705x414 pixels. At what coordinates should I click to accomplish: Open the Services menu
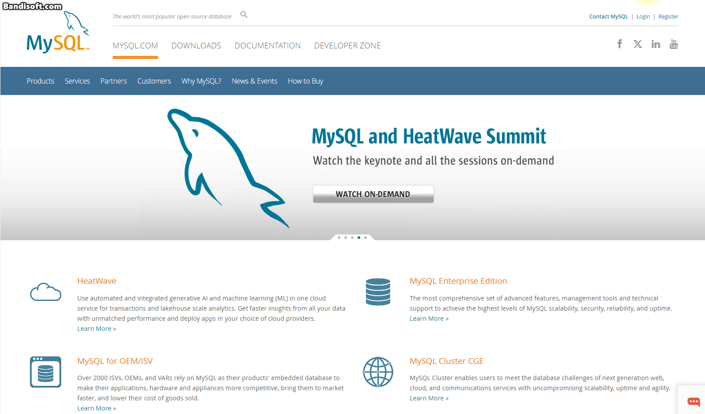pyautogui.click(x=77, y=81)
